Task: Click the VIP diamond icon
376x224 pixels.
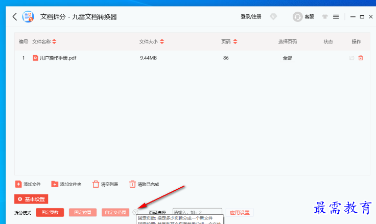Action: pyautogui.click(x=273, y=16)
